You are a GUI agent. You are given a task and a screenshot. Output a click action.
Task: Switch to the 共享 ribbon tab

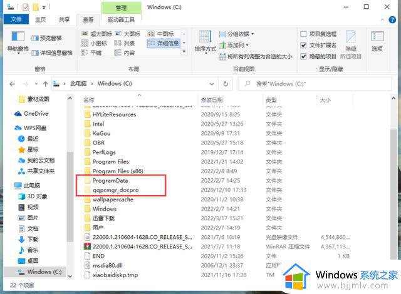64,19
